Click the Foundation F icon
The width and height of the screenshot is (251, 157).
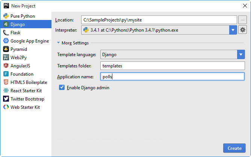pyautogui.click(x=6, y=74)
